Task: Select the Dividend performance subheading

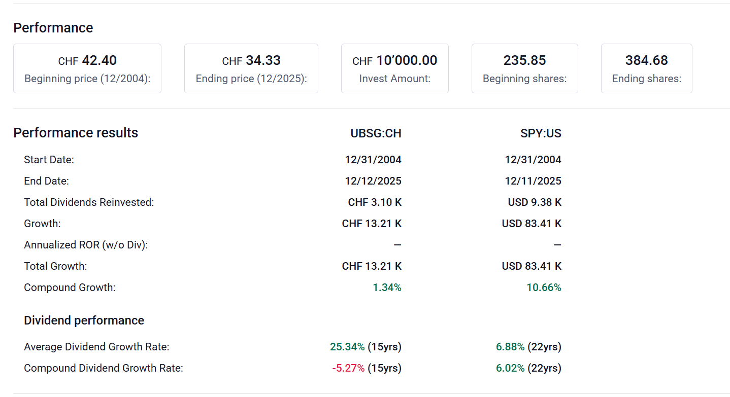Action: (x=84, y=320)
